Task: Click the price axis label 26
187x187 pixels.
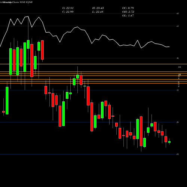Action: 178,122
